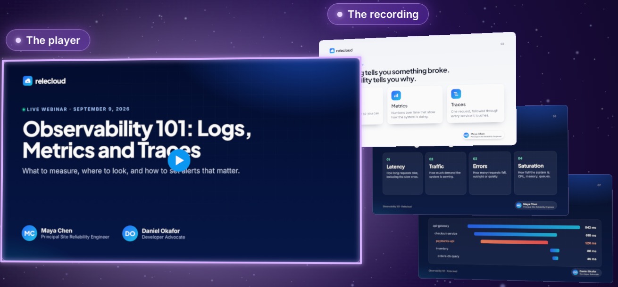Click the "payments-api" service label

(x=445, y=241)
